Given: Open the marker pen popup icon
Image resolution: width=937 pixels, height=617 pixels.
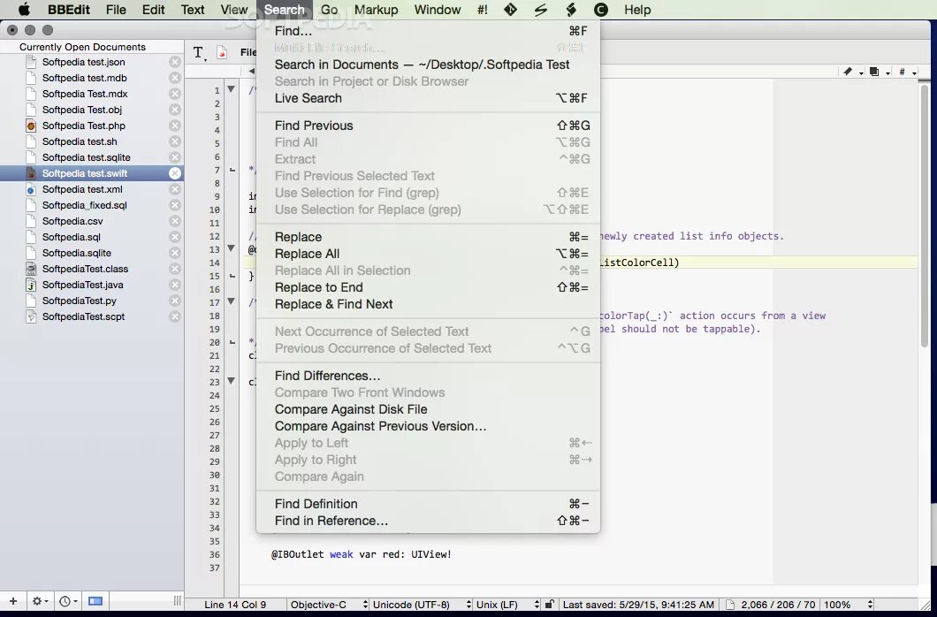Looking at the screenshot, I should [x=851, y=72].
